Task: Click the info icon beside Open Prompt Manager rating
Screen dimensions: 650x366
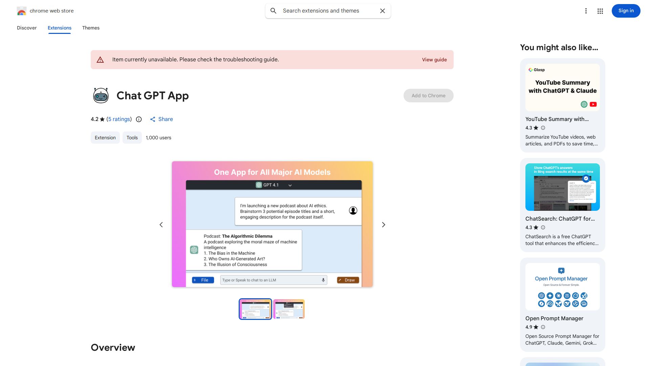Action: click(x=543, y=327)
